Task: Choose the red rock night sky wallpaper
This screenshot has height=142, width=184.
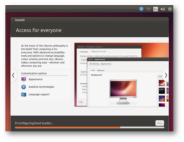Action: tap(162, 99)
